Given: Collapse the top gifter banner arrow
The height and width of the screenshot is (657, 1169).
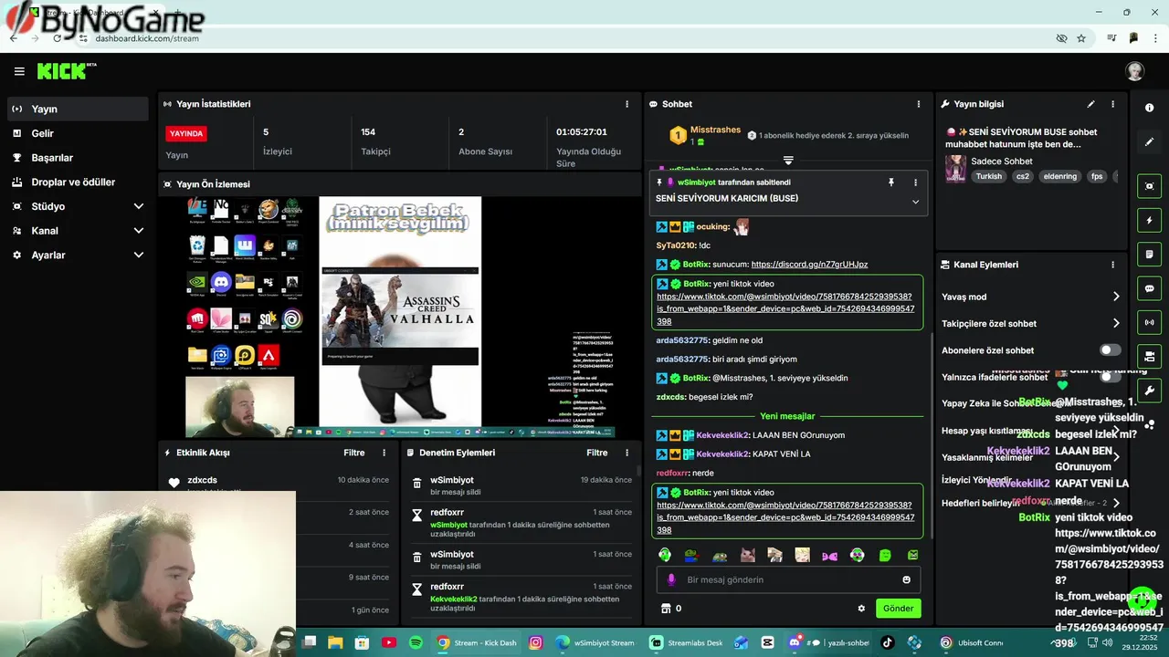Looking at the screenshot, I should [788, 161].
